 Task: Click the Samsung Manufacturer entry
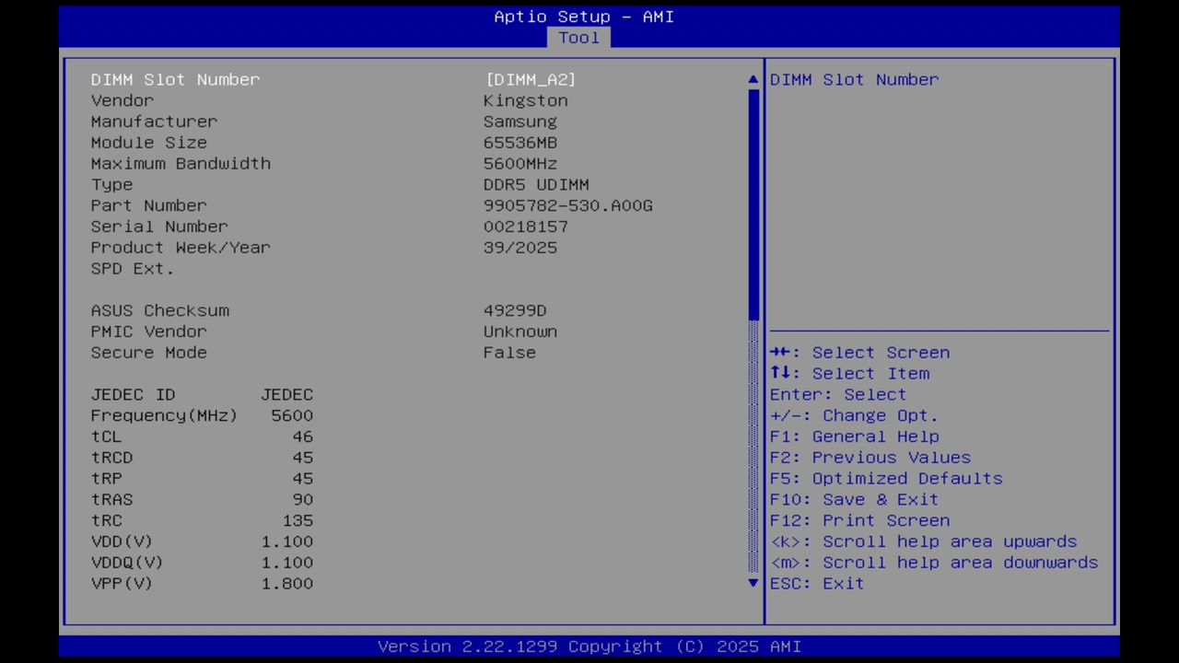click(519, 121)
